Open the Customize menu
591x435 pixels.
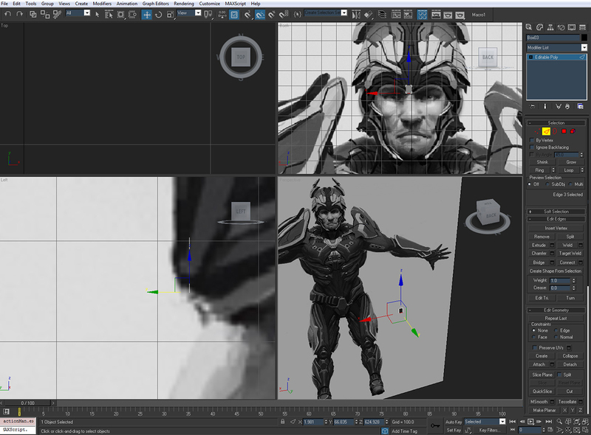pyautogui.click(x=210, y=4)
